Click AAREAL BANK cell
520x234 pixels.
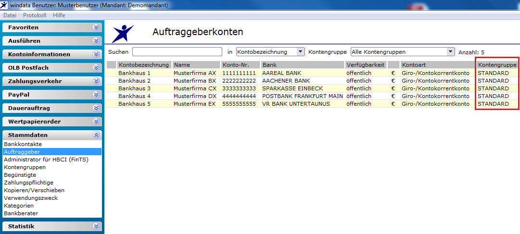(x=281, y=73)
